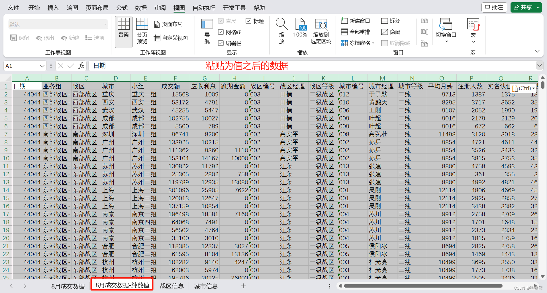Click Reset Window Position icon
Screen dimensions: 547x293
(x=424, y=43)
